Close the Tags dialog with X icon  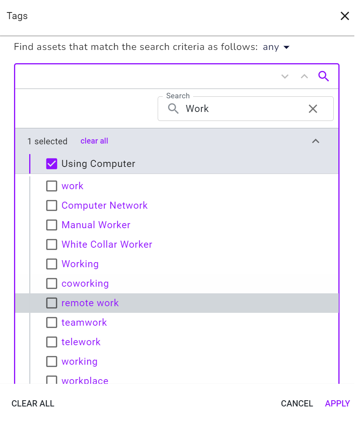[x=345, y=16]
